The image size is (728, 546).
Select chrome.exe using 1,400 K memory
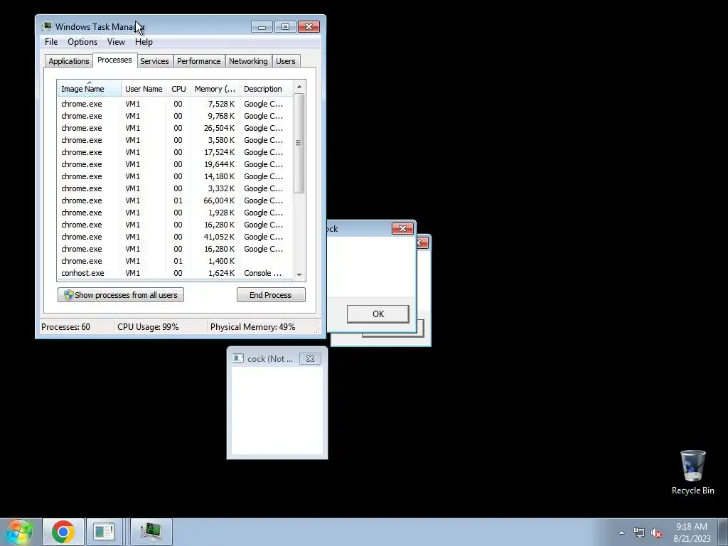tap(176, 261)
